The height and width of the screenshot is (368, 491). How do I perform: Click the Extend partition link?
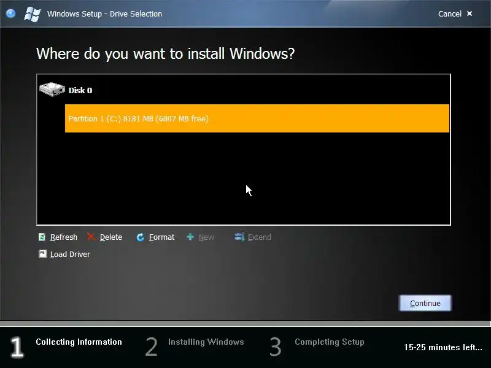(x=260, y=237)
